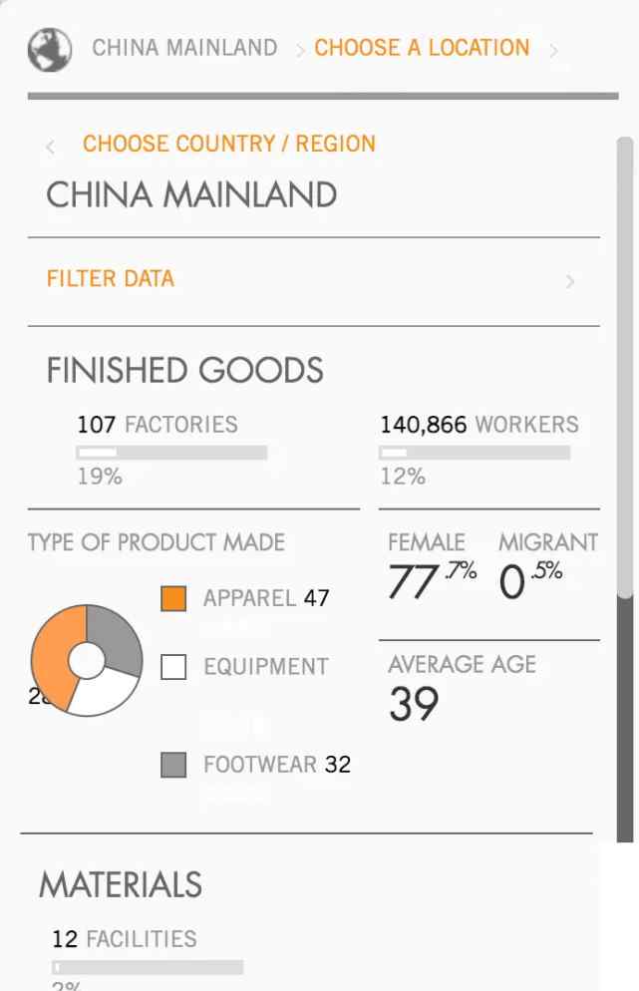Toggle the white Equipment legend box
This screenshot has height=991, width=639.
173,667
